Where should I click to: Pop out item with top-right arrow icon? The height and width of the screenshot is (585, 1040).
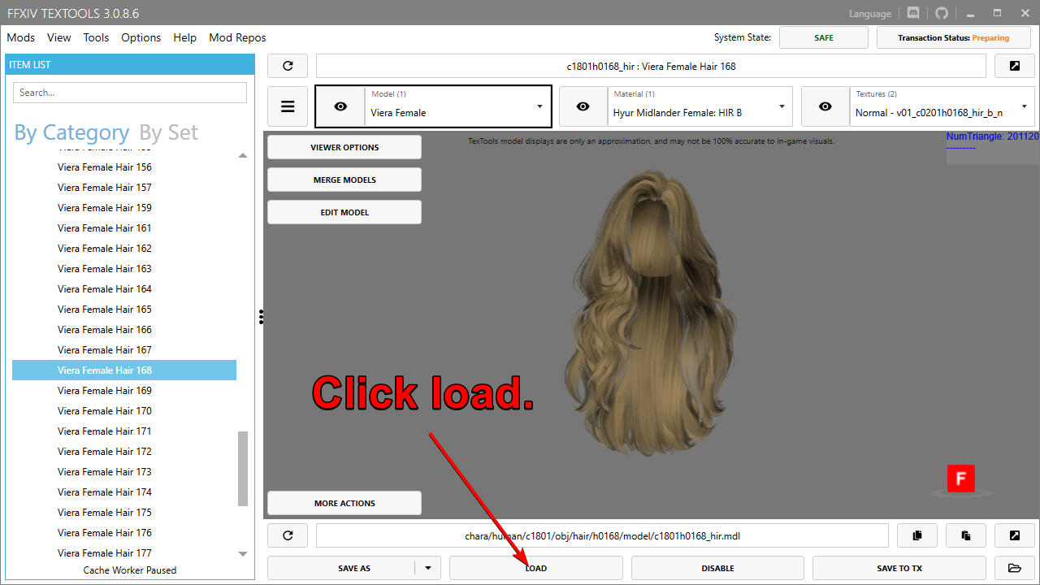(1015, 66)
